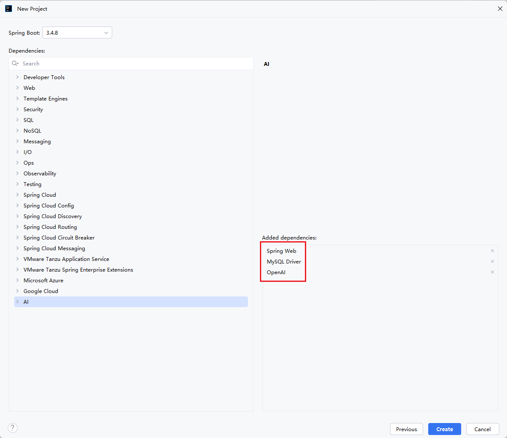Expand the Ops chevron
Screen dimensions: 507x438
click(18, 163)
